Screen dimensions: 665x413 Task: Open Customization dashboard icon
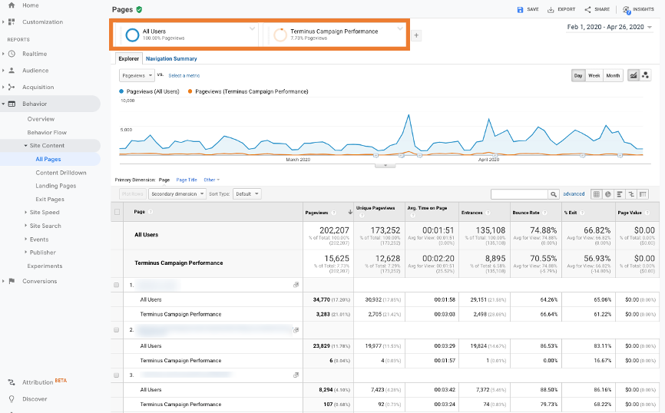click(12, 21)
